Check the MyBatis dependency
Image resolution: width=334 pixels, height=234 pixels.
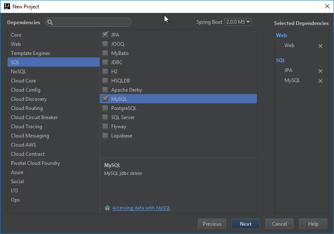click(105, 53)
